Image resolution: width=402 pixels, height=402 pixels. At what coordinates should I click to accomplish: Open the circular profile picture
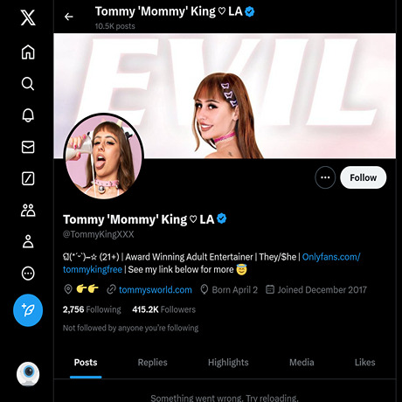click(x=103, y=156)
